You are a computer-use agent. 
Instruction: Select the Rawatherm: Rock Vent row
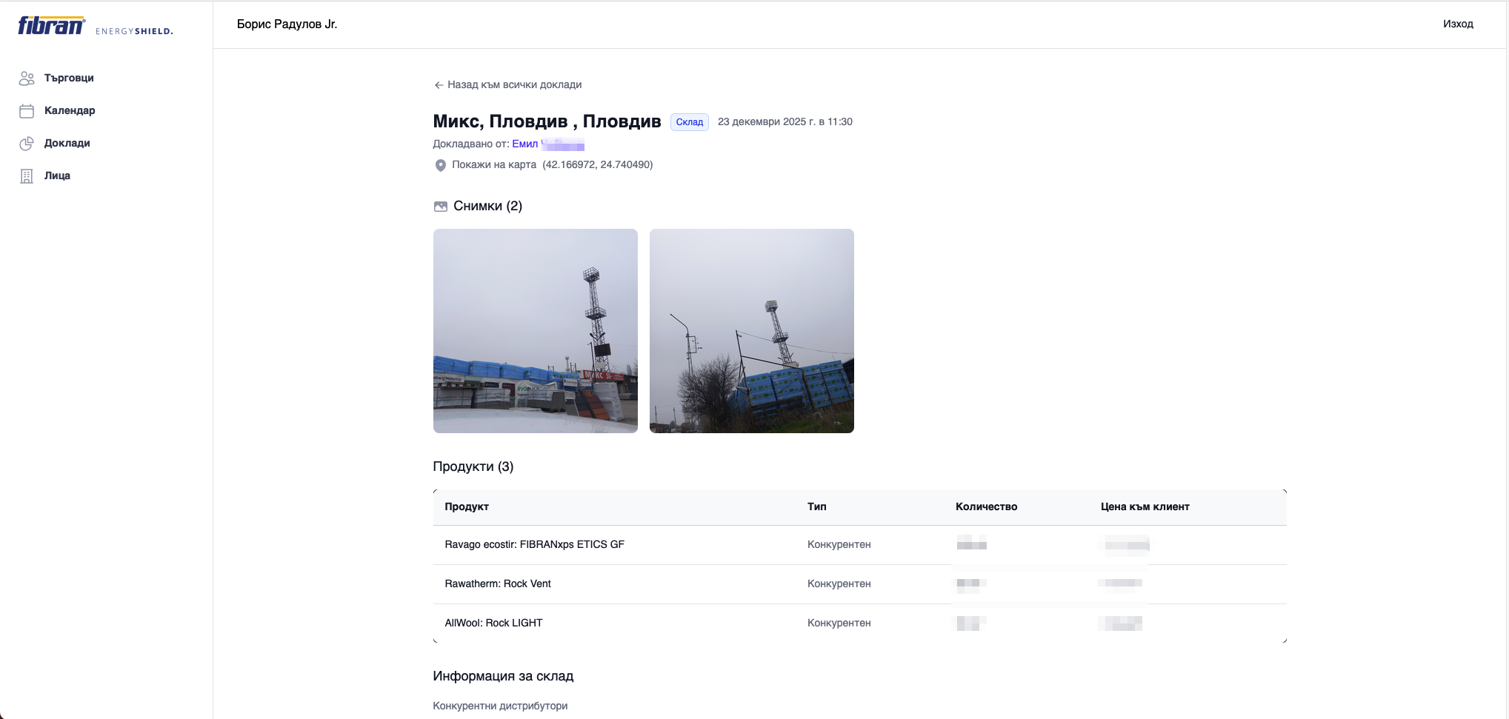(498, 583)
